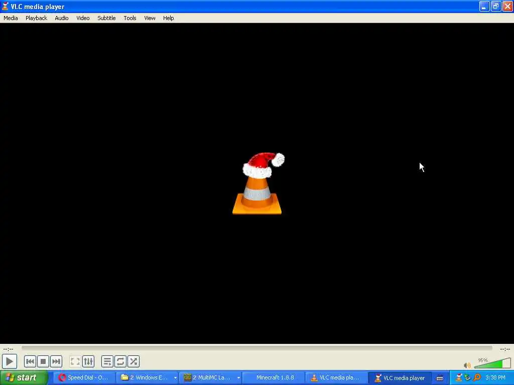Open the on-screen keyboard taskbar icon

click(440, 378)
